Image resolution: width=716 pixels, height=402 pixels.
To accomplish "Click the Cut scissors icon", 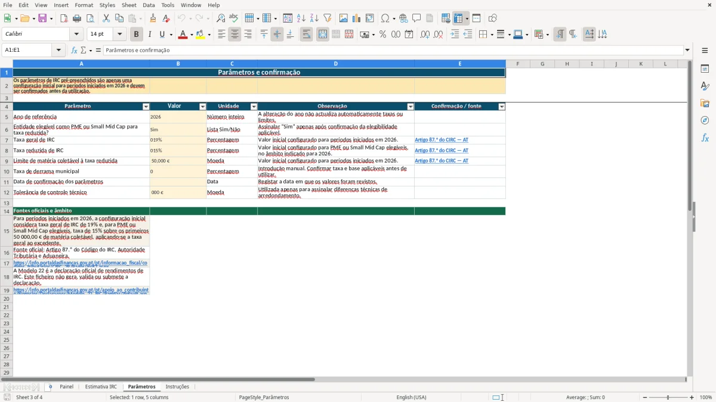I will click(106, 18).
